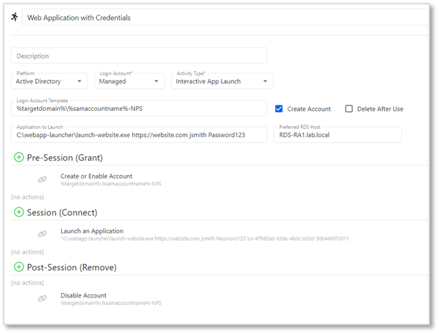Enable the Delete After Use checkbox

349,109
